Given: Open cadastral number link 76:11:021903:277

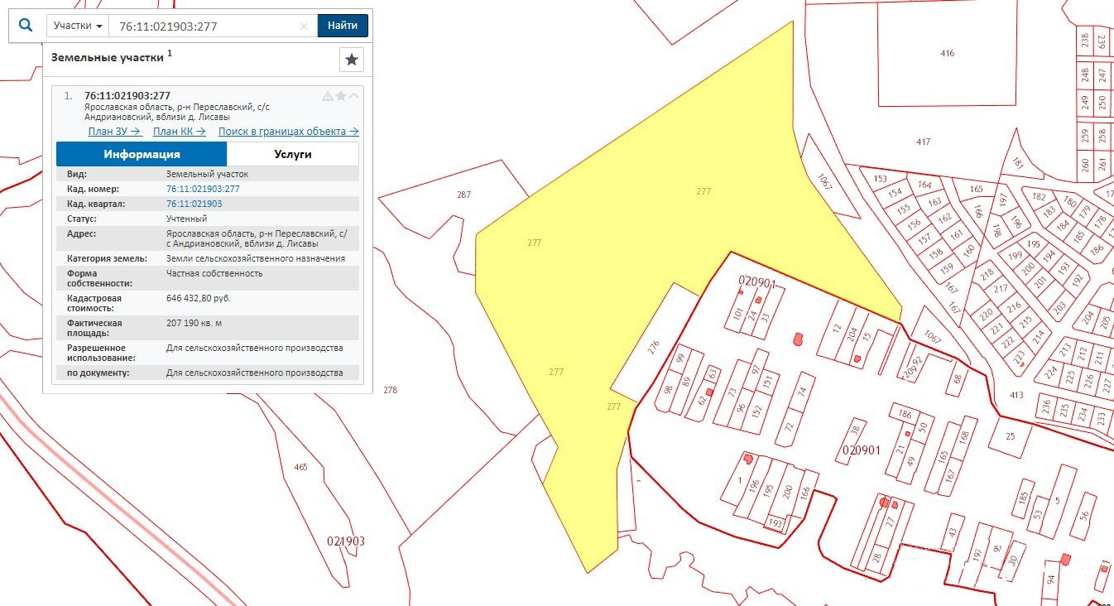Looking at the screenshot, I should click(203, 189).
